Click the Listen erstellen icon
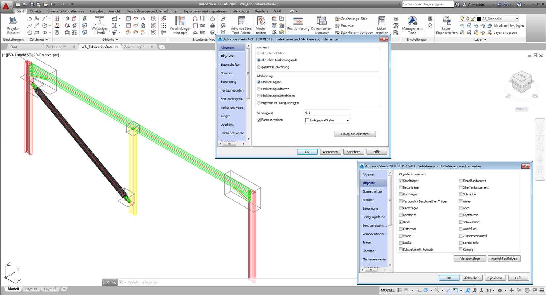This screenshot has width=546, height=295. point(381,21)
